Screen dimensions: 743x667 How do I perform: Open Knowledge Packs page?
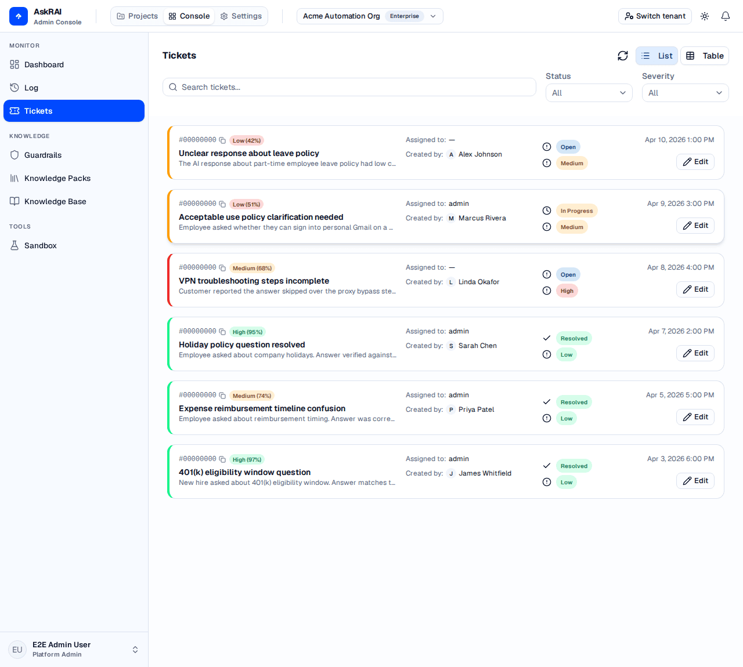[74, 178]
